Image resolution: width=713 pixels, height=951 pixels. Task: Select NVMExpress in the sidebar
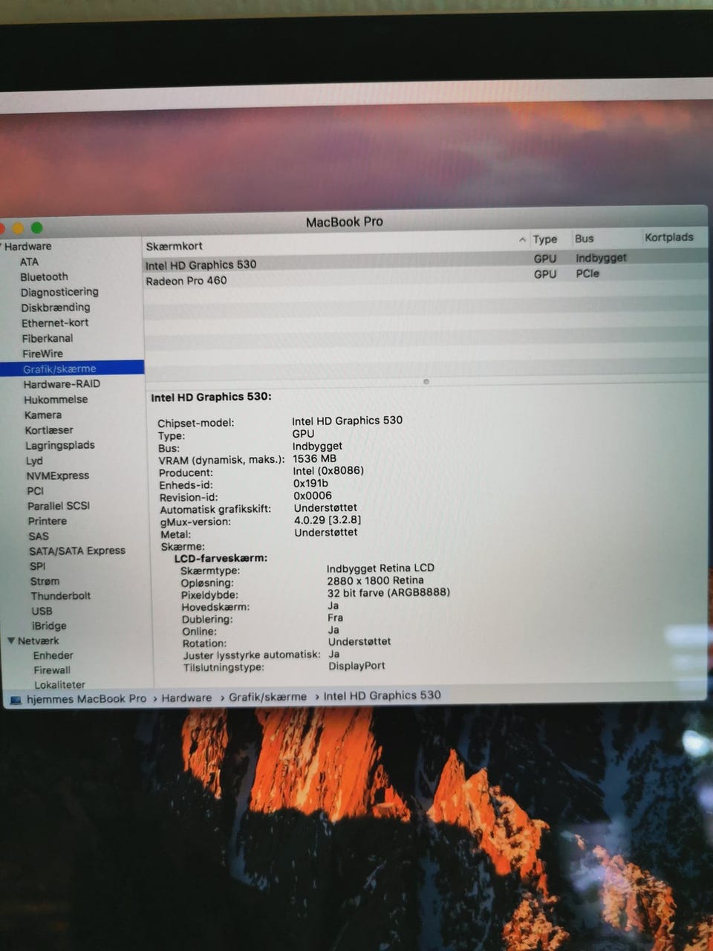coord(57,475)
